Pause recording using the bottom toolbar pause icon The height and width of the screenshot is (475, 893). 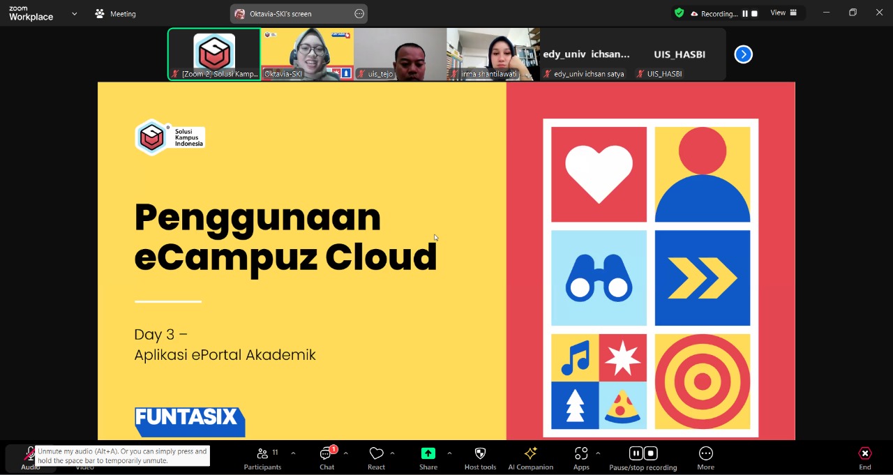click(636, 453)
